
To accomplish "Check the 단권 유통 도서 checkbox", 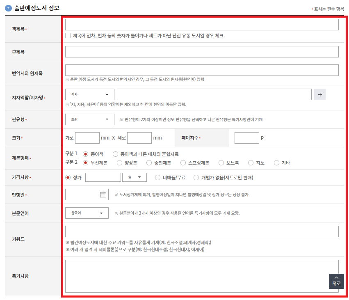I will tap(68, 36).
